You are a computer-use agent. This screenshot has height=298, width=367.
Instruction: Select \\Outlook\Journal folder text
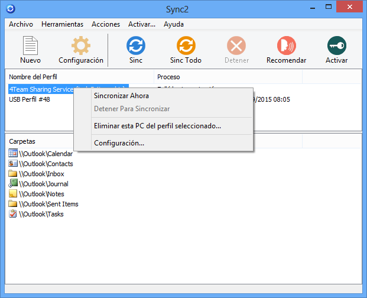tap(44, 184)
